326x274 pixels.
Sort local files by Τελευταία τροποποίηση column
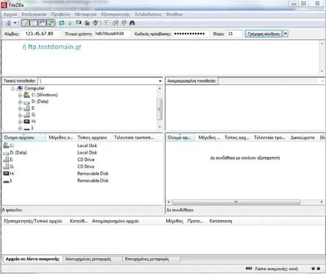point(134,138)
